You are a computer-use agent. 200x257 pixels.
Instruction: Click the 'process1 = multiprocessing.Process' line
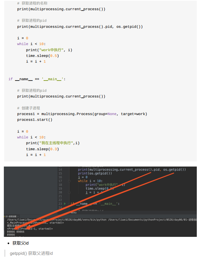[x=82, y=114]
